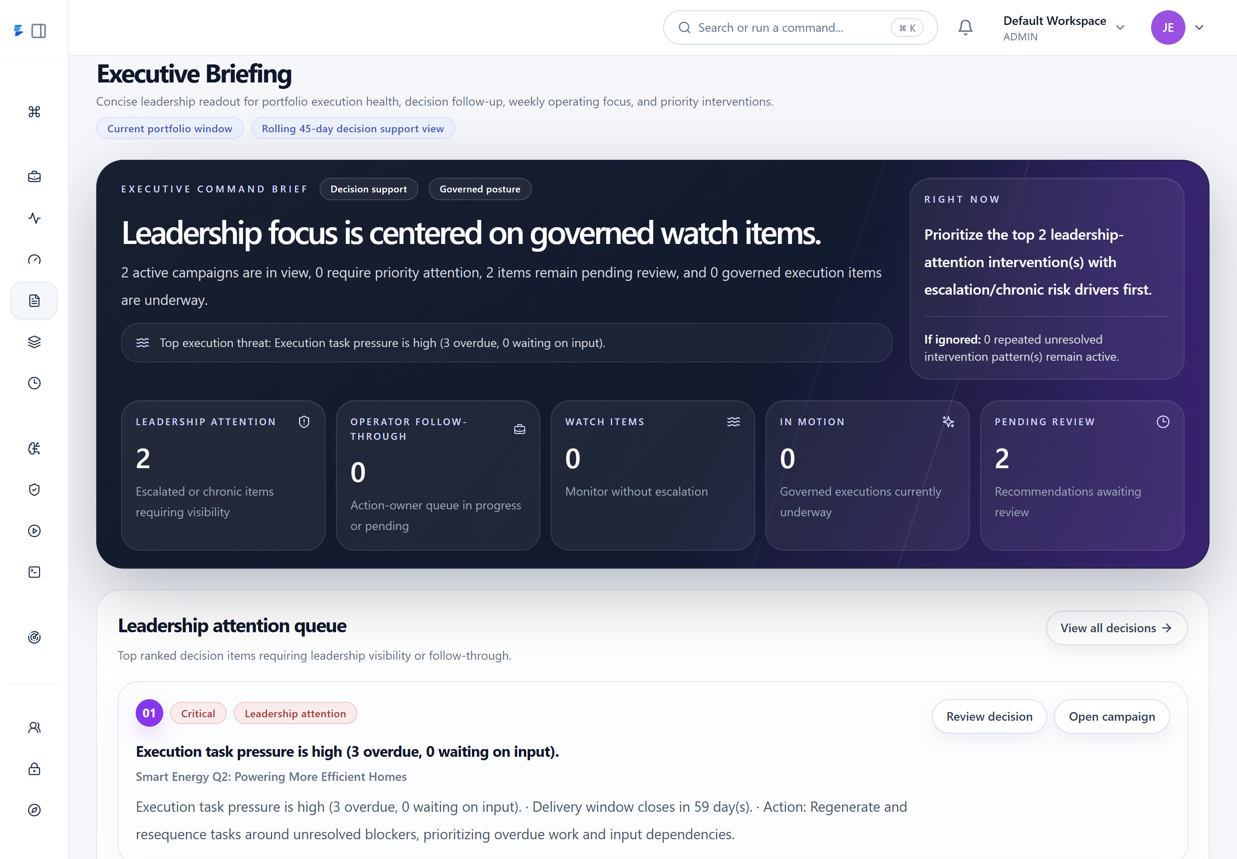This screenshot has height=859, width=1237.
Task: Click the RIGHT NOW panel label
Action: 962,199
